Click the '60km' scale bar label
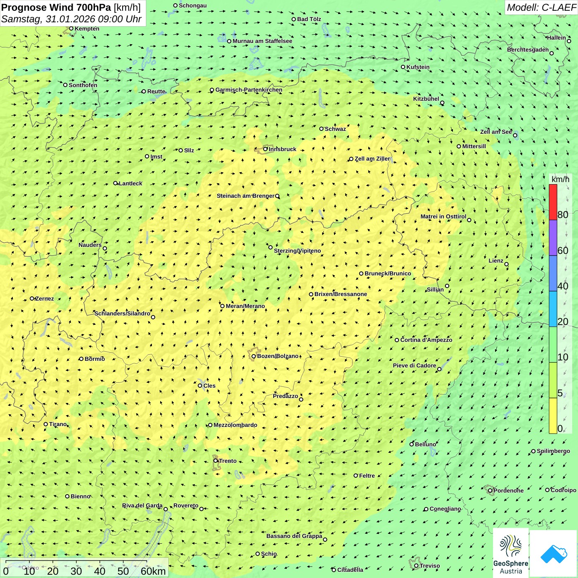 153,571
